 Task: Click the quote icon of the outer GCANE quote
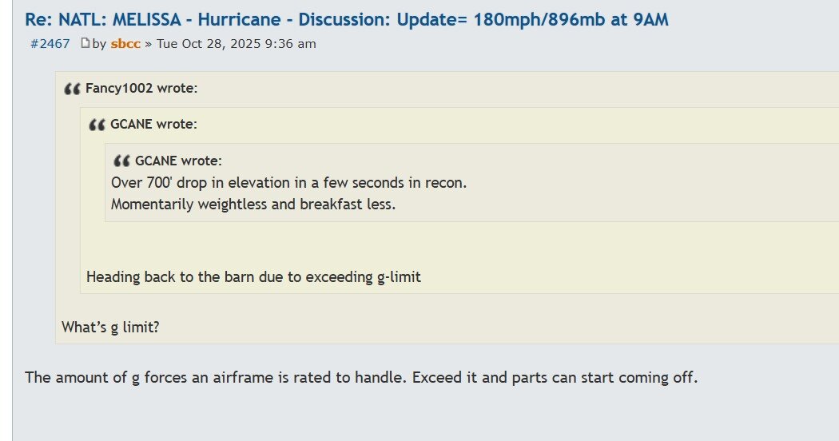click(x=97, y=125)
